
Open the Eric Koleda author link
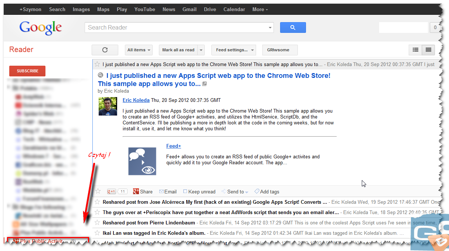(136, 100)
